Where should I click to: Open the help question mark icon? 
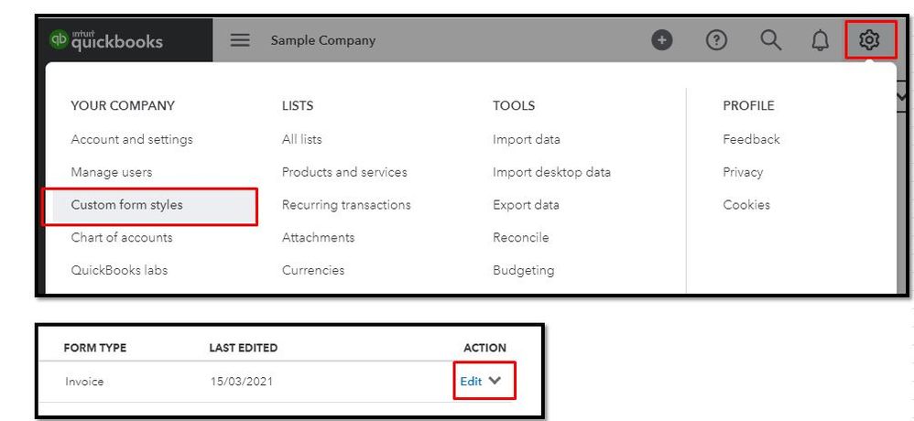pyautogui.click(x=716, y=40)
